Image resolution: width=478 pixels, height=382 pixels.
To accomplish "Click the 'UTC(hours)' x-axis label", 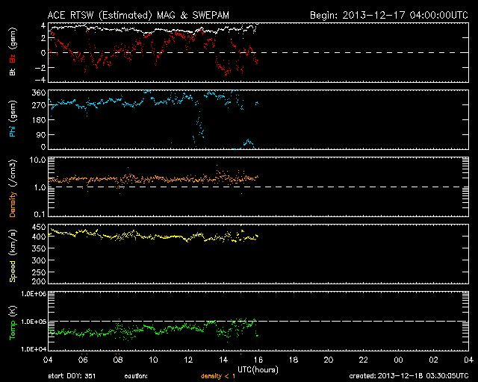I will click(x=258, y=370).
